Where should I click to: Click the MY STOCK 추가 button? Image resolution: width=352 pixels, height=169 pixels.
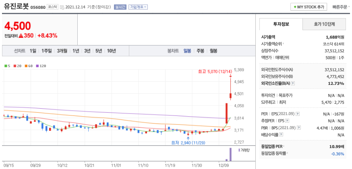click(309, 7)
